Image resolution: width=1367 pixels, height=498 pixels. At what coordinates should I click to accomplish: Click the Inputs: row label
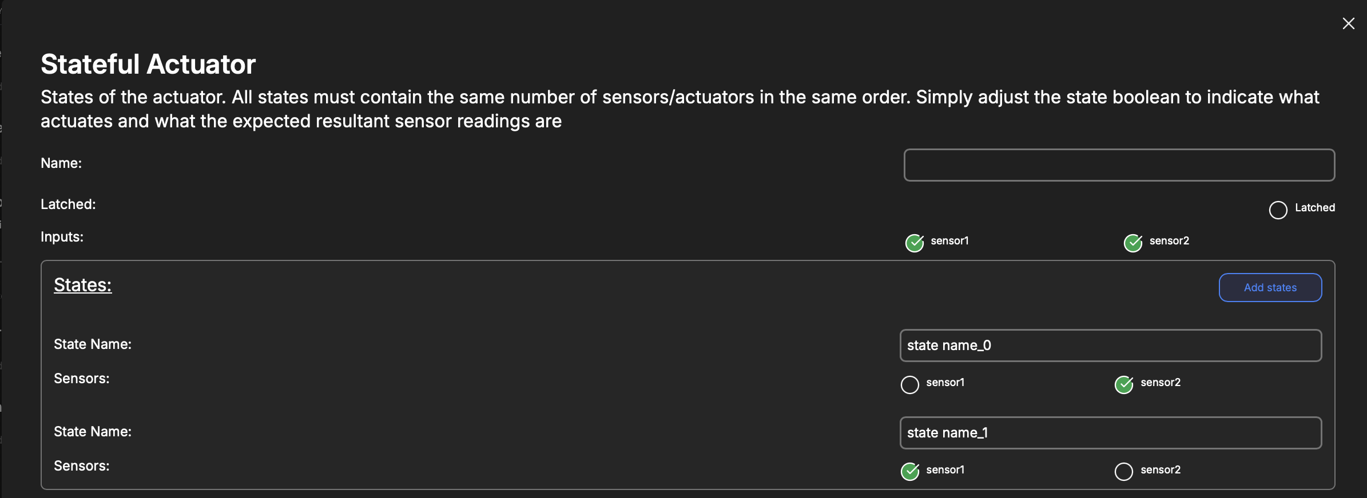coord(62,237)
